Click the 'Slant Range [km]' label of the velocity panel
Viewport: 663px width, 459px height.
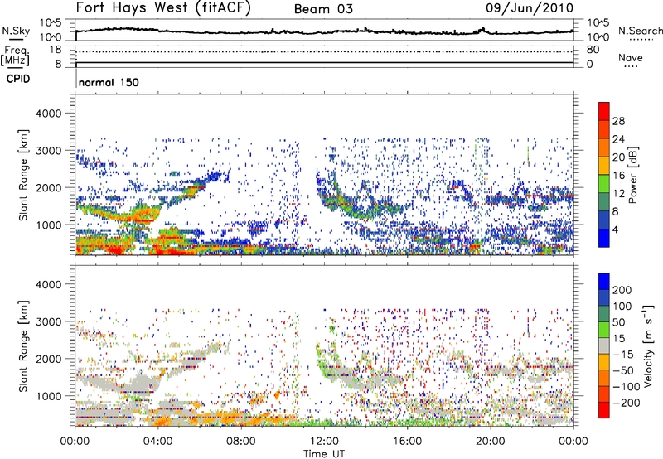[23, 345]
